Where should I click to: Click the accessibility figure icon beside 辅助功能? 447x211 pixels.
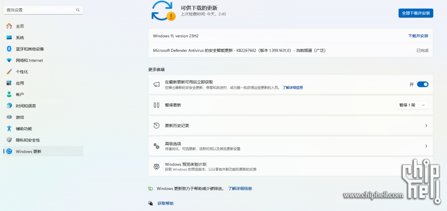[x=9, y=129]
